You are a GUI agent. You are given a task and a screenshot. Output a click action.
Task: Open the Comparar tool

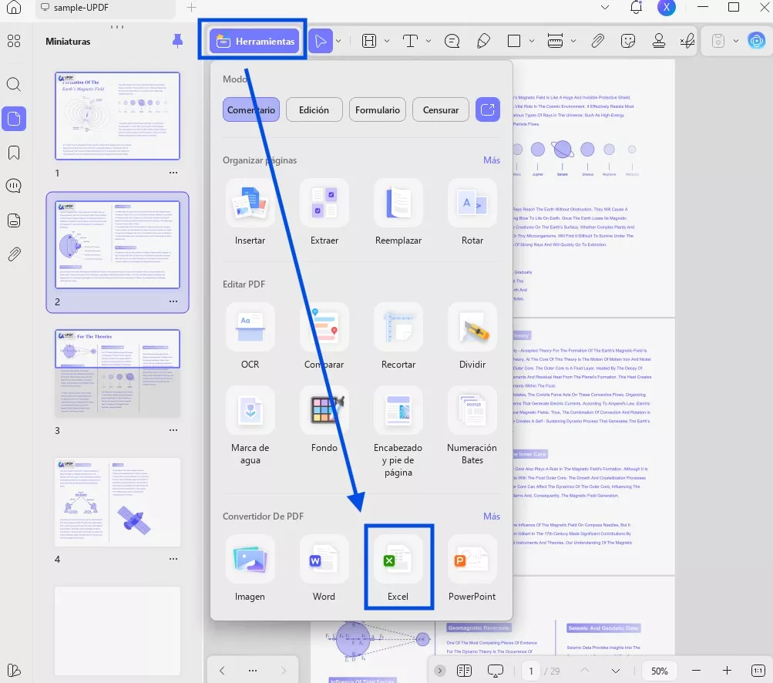(324, 337)
